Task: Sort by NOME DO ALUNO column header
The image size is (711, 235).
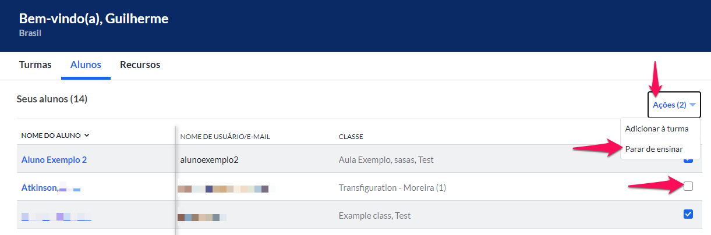Action: (x=51, y=136)
